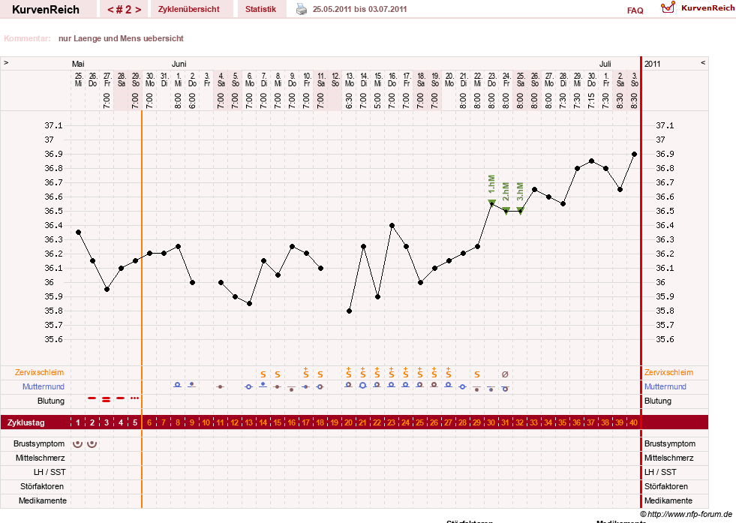Click the left Brustsymptom row label
This screenshot has height=523, width=736.
point(39,443)
